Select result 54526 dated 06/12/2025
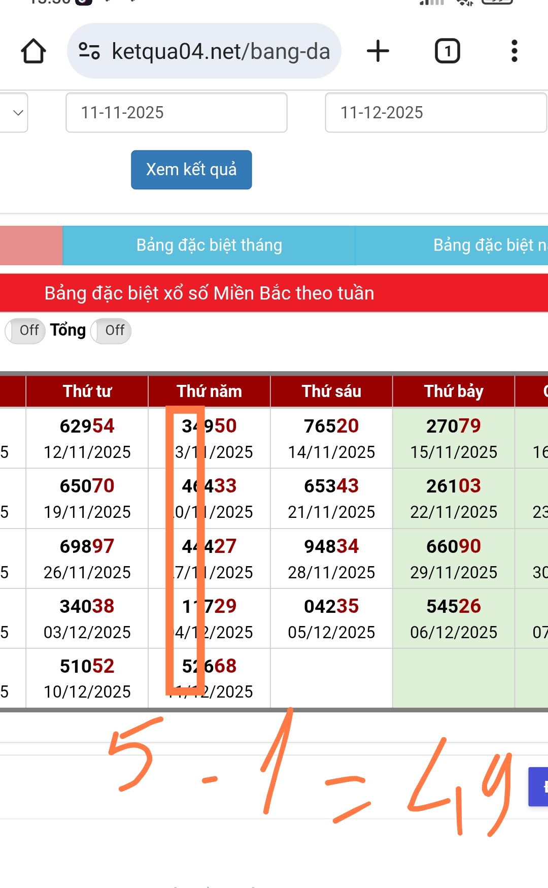This screenshot has height=888, width=548. tap(454, 618)
